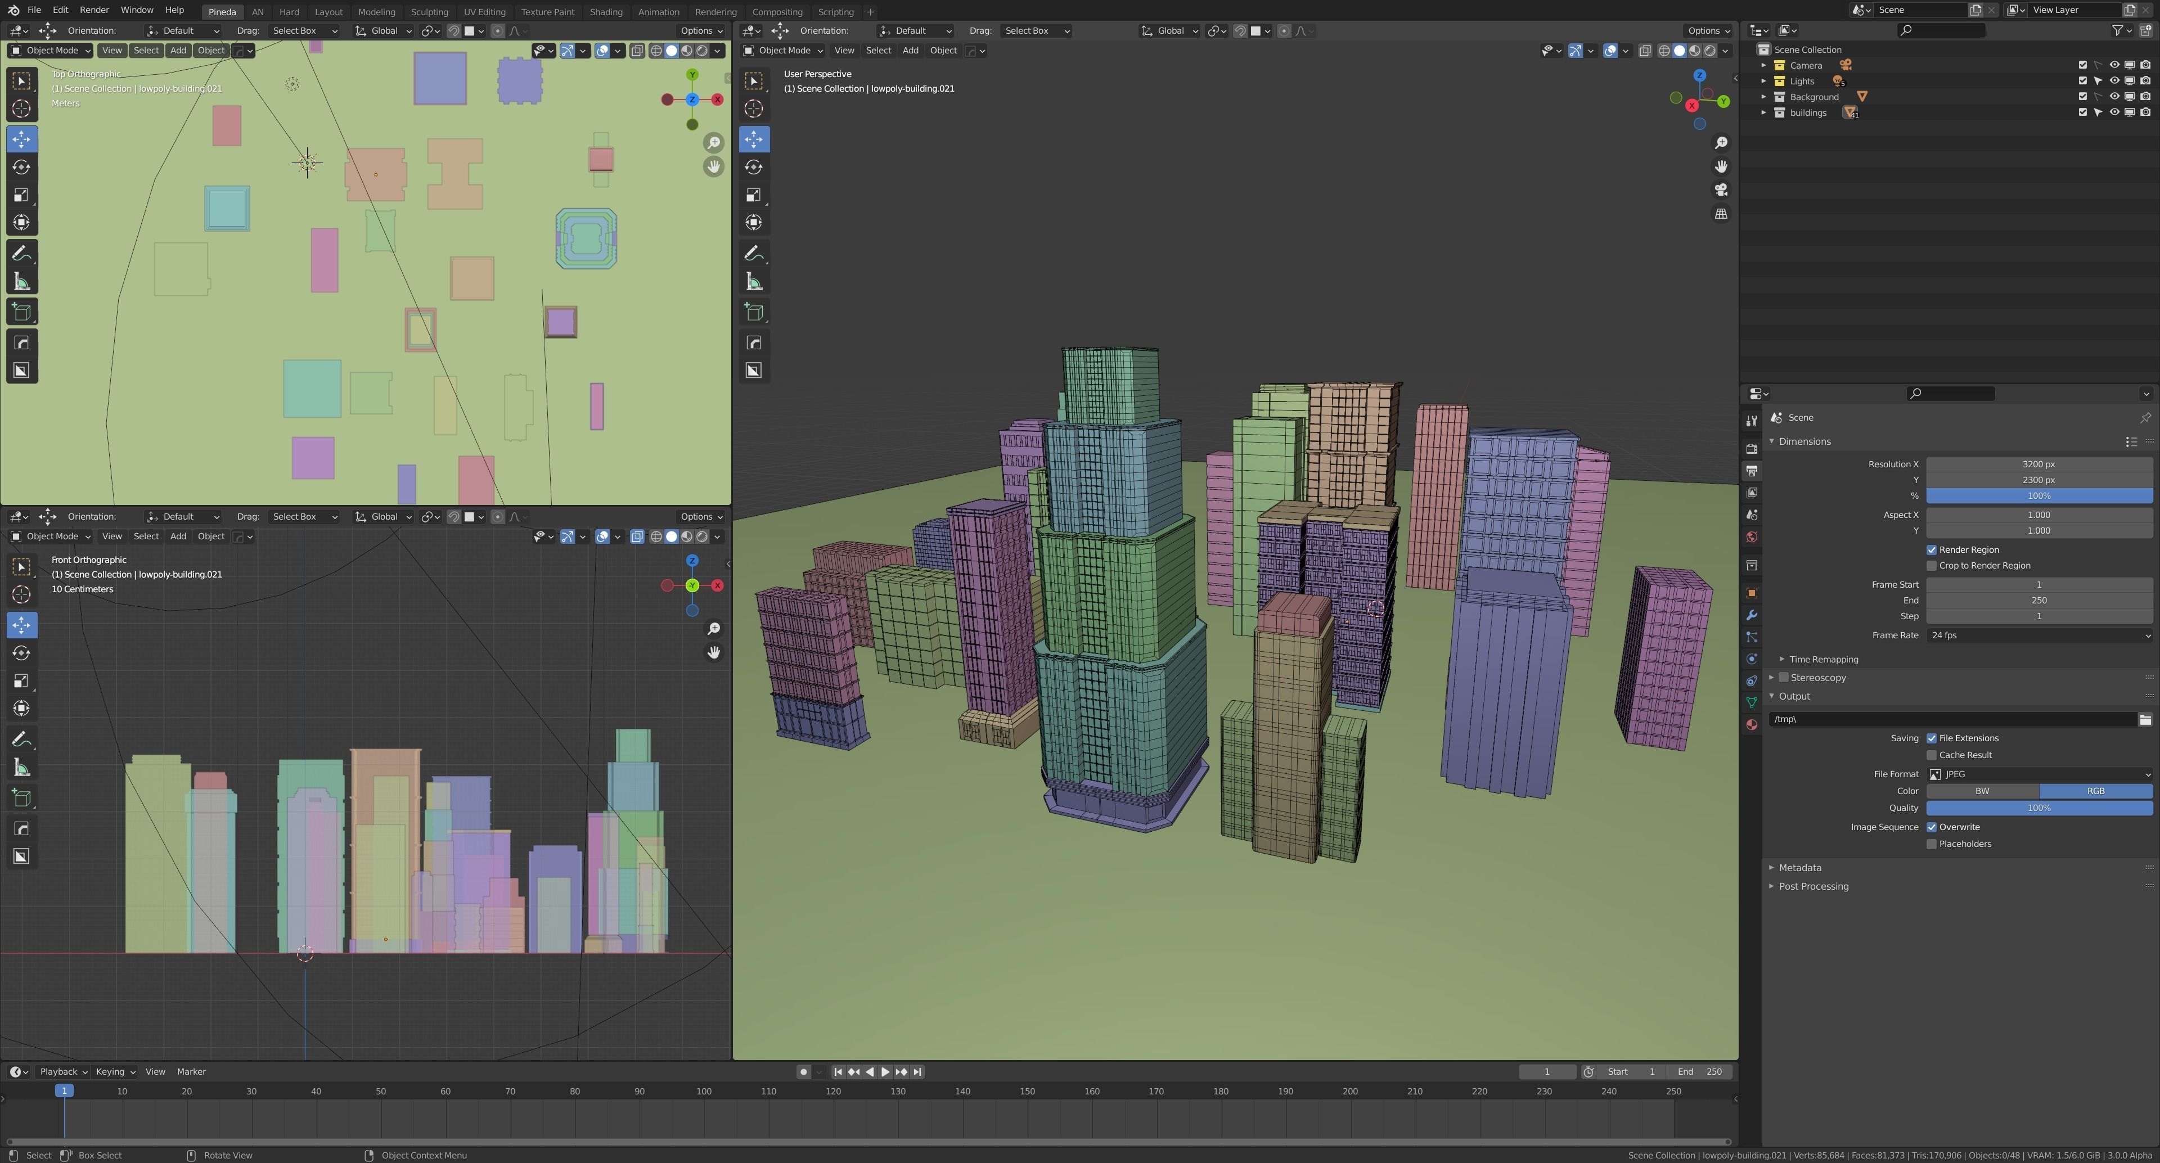
Task: Switch to the Shading workspace tab
Action: [605, 12]
